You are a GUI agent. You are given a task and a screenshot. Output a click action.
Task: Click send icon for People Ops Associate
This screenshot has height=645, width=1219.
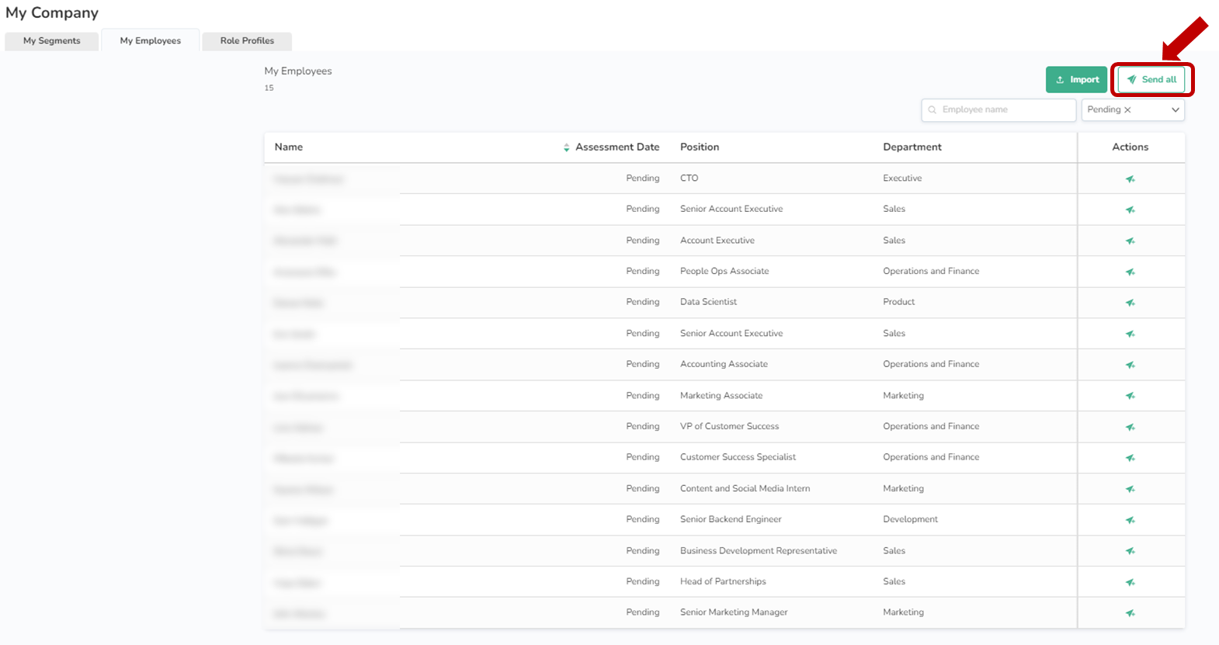coord(1130,272)
